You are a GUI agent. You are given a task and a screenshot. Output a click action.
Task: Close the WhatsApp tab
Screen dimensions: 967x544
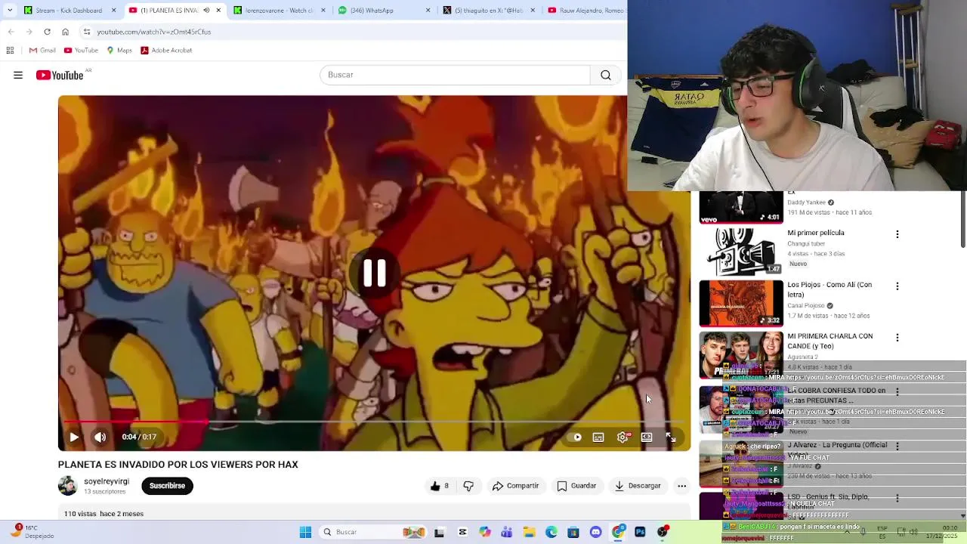(428, 11)
